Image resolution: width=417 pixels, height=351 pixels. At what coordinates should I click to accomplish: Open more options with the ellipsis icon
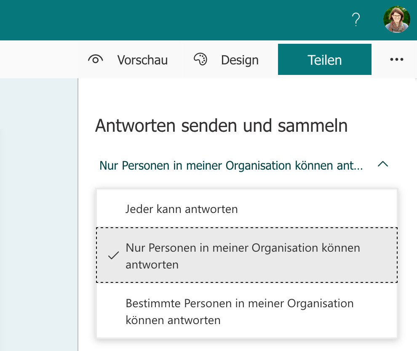pyautogui.click(x=396, y=60)
